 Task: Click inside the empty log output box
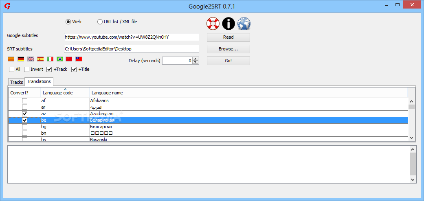point(208,164)
